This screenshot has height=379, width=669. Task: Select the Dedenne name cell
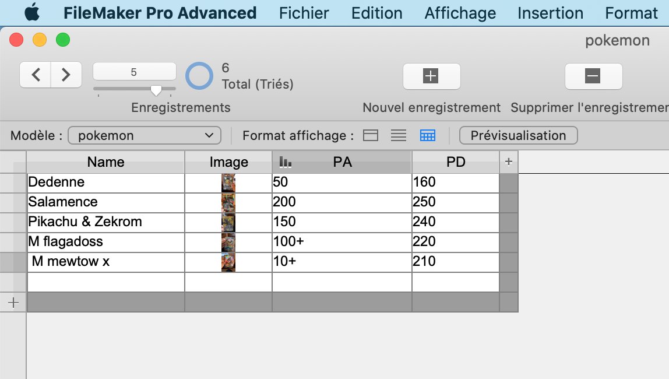coord(106,183)
